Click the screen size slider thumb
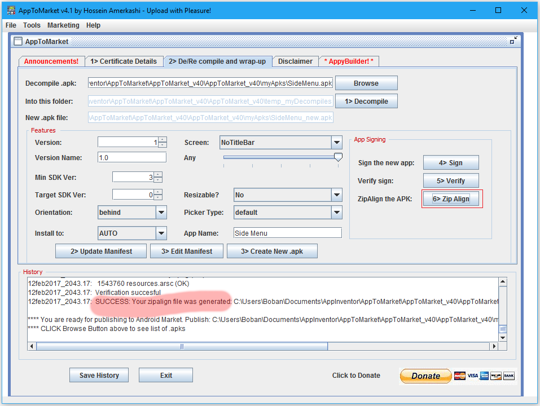Screen dimensions: 540x406 (338, 157)
